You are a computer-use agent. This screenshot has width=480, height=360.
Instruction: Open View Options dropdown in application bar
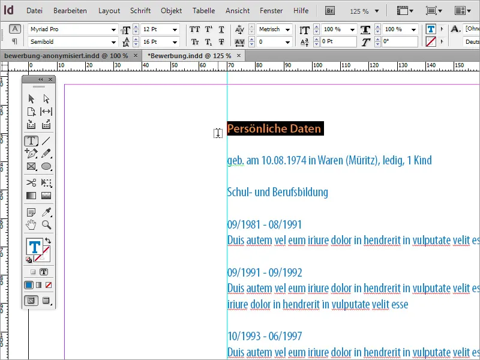point(404,11)
